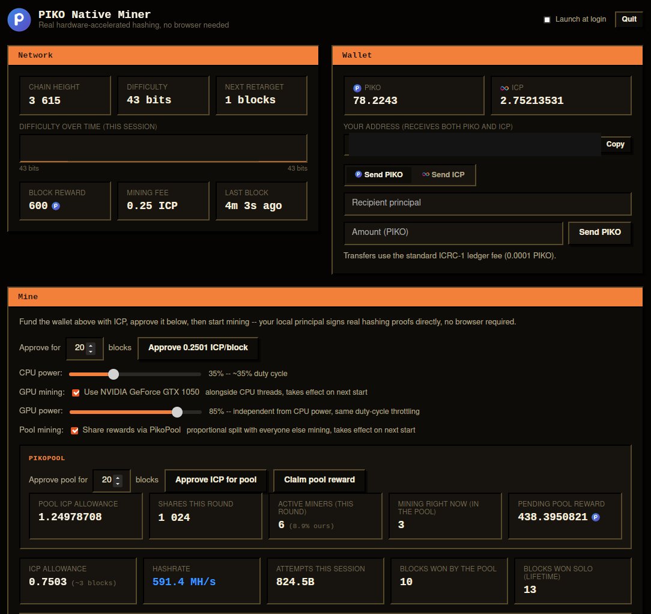Image resolution: width=651 pixels, height=614 pixels.
Task: Click the CPU power slider handle
Action: coord(114,374)
